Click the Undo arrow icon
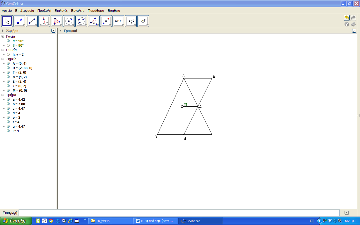 347,18
